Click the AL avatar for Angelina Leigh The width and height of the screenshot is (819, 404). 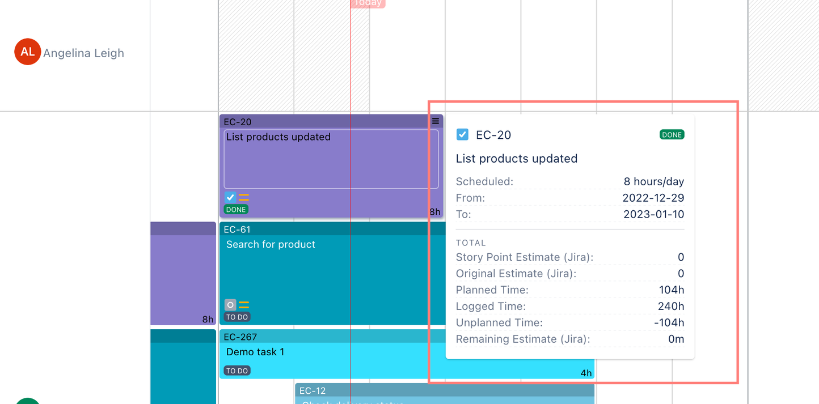(x=27, y=52)
